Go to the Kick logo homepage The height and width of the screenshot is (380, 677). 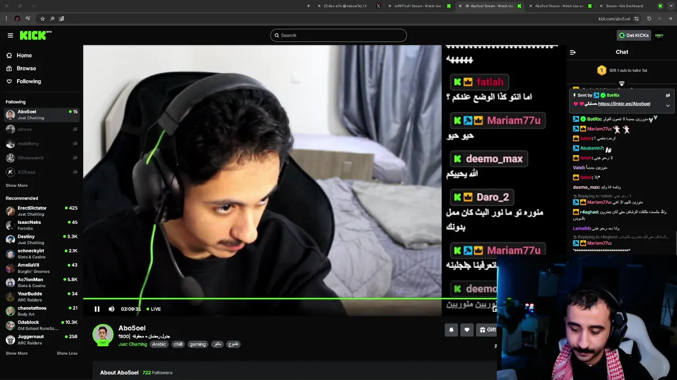(x=35, y=35)
